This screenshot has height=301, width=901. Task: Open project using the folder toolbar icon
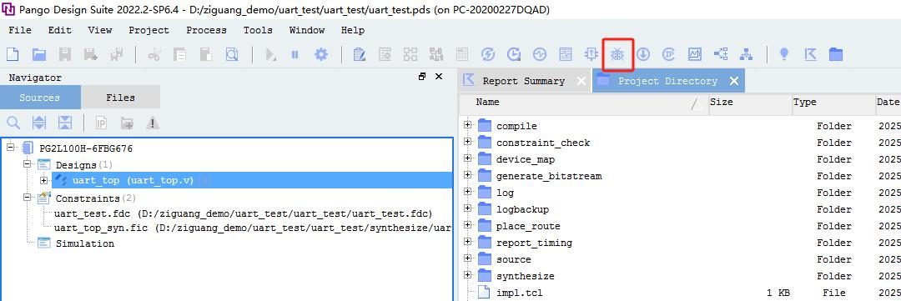[39, 54]
